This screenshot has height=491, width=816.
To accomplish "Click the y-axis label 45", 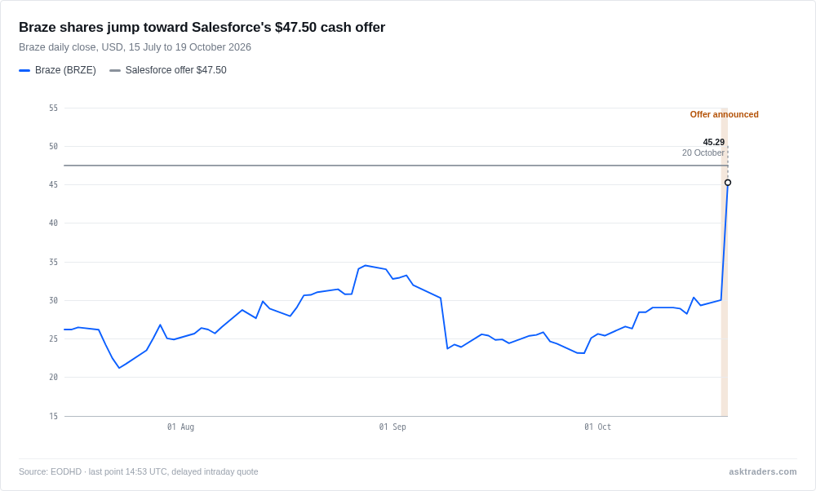I will (54, 184).
